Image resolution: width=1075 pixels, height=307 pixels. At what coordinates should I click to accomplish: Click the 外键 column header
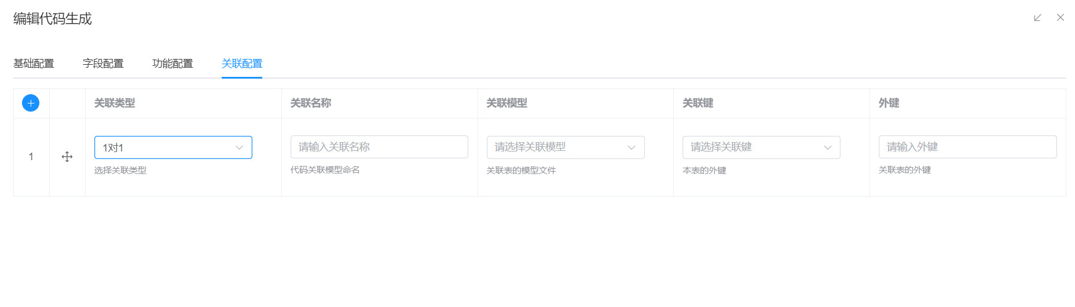[x=889, y=103]
